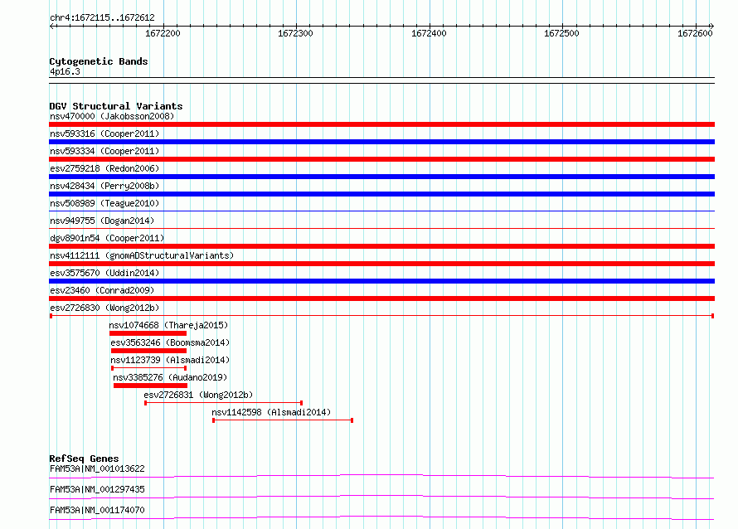Open the nsv508989 (Teague2010) variant label
Screen dimensions: 738x529
pyautogui.click(x=104, y=203)
